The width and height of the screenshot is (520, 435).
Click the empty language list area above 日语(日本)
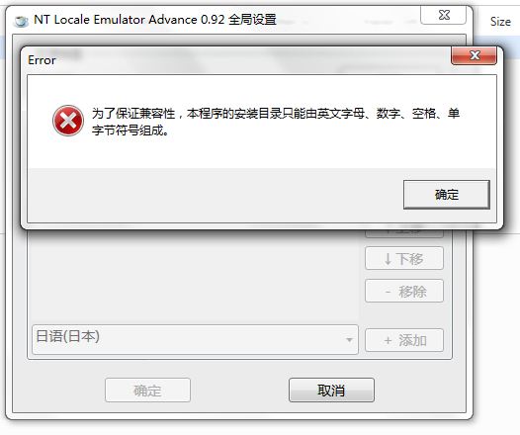pyautogui.click(x=194, y=275)
